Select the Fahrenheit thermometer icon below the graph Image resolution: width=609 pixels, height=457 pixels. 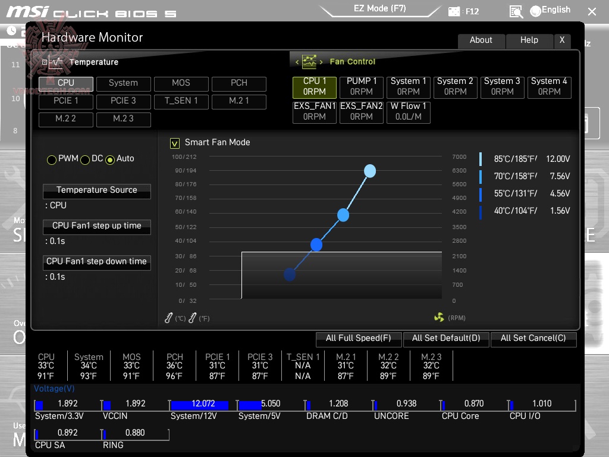coord(192,317)
